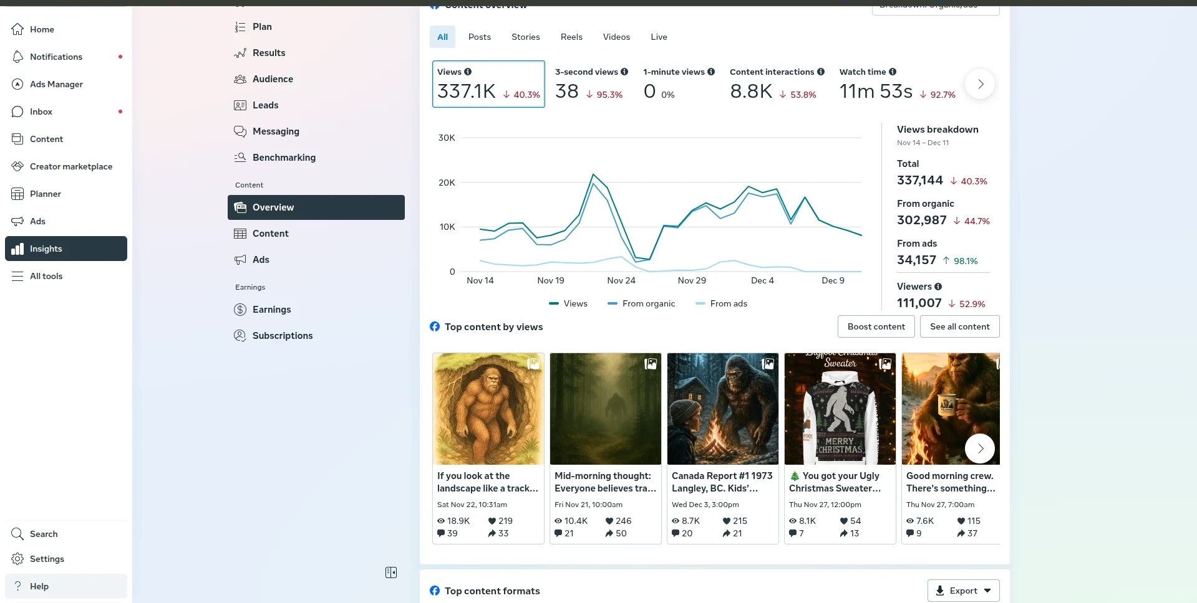Toggle the From organic legend series

coord(641,303)
